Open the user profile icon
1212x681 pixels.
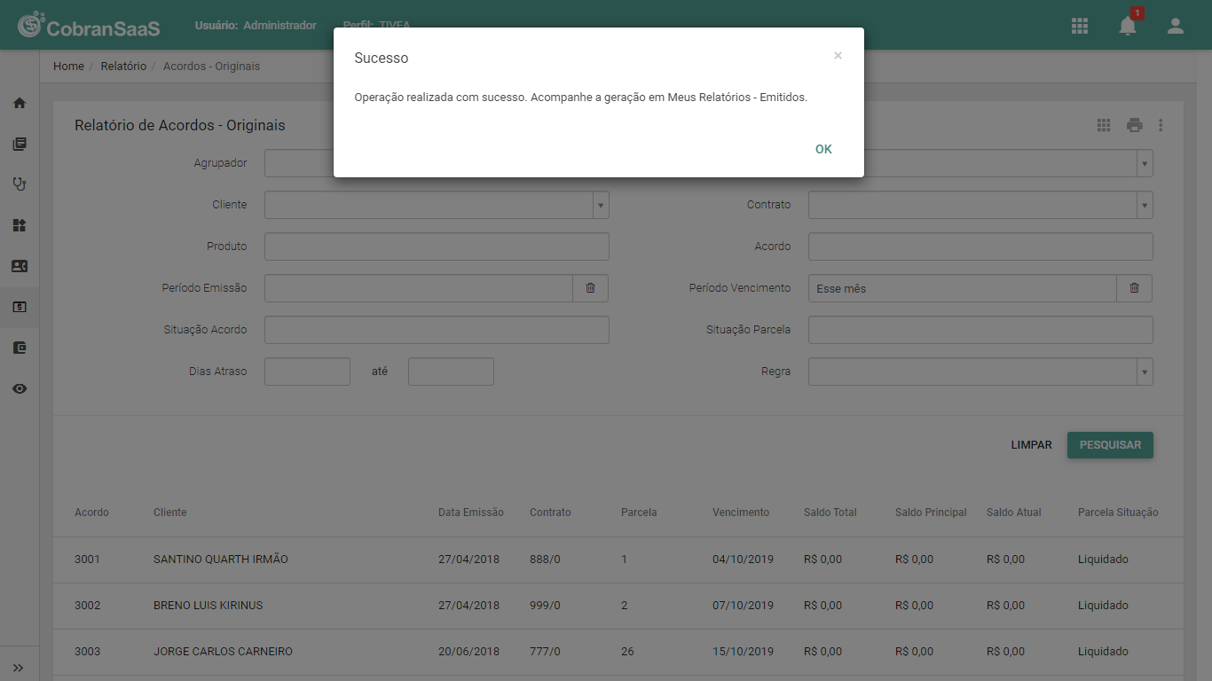click(1176, 26)
